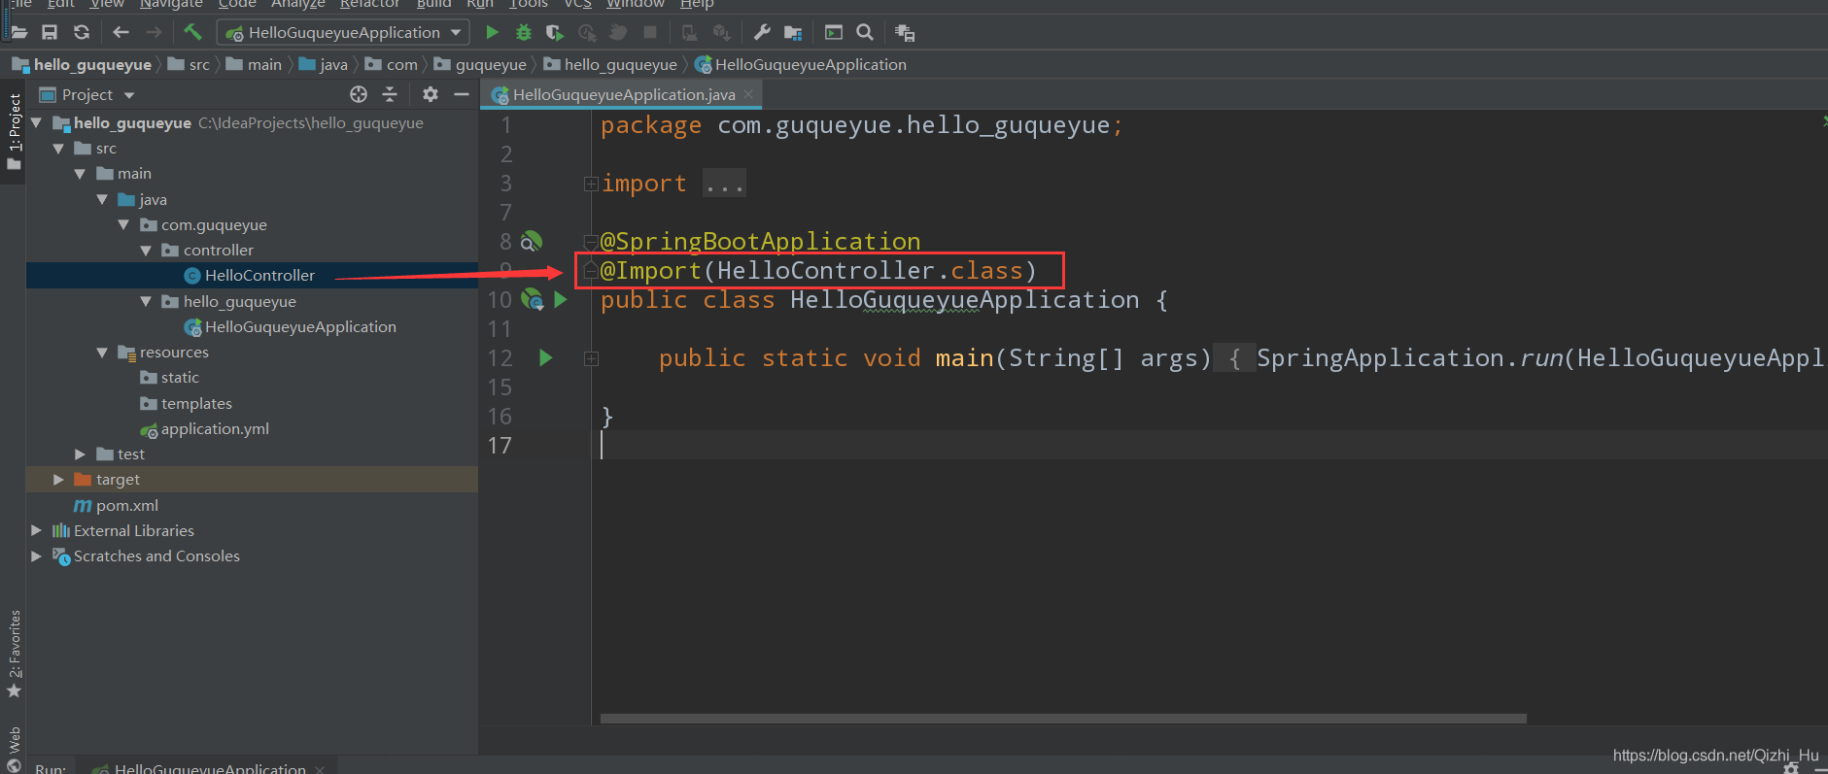Viewport: 1828px width, 774px height.
Task: Navigate forward with the right arrow icon
Action: tap(154, 32)
